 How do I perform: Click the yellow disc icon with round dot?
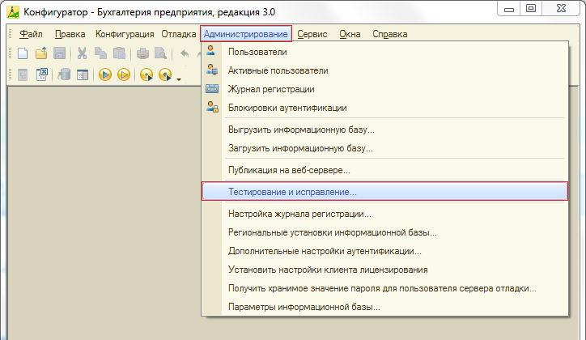pyautogui.click(x=146, y=74)
